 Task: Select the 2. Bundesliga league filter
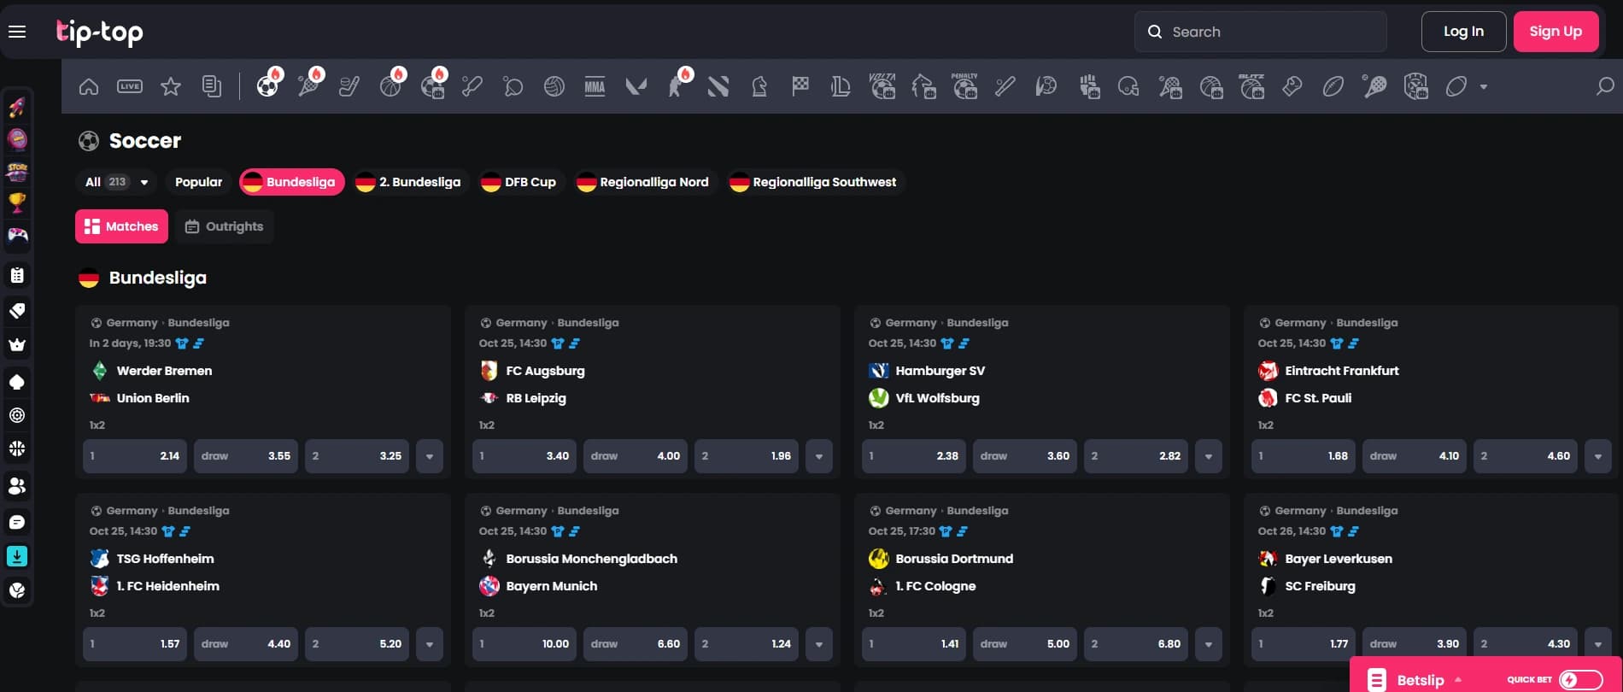(408, 182)
